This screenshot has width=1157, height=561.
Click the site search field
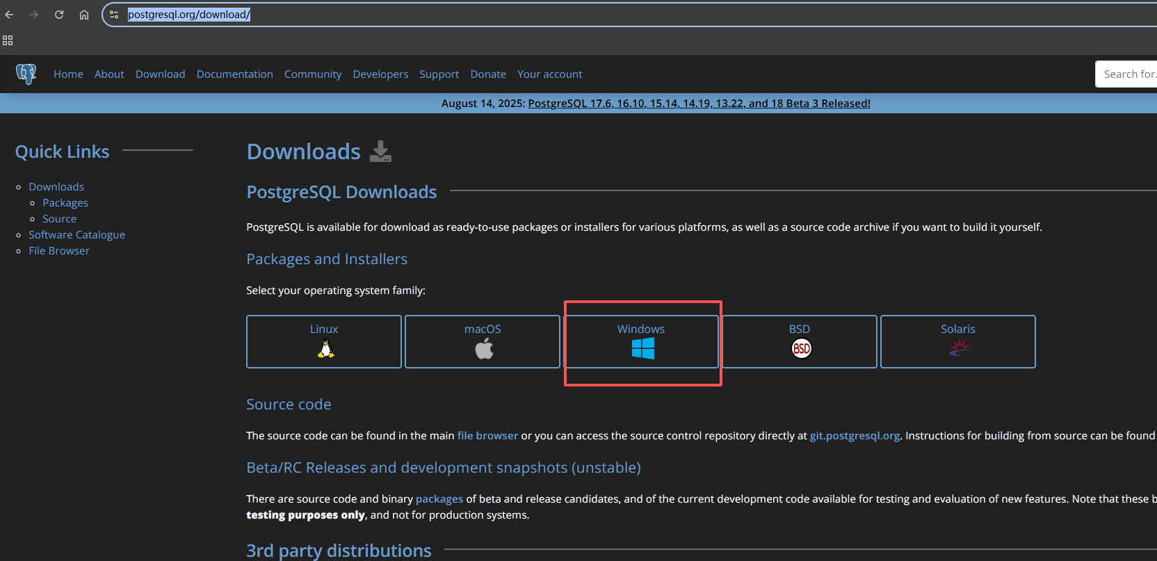[x=1126, y=74]
